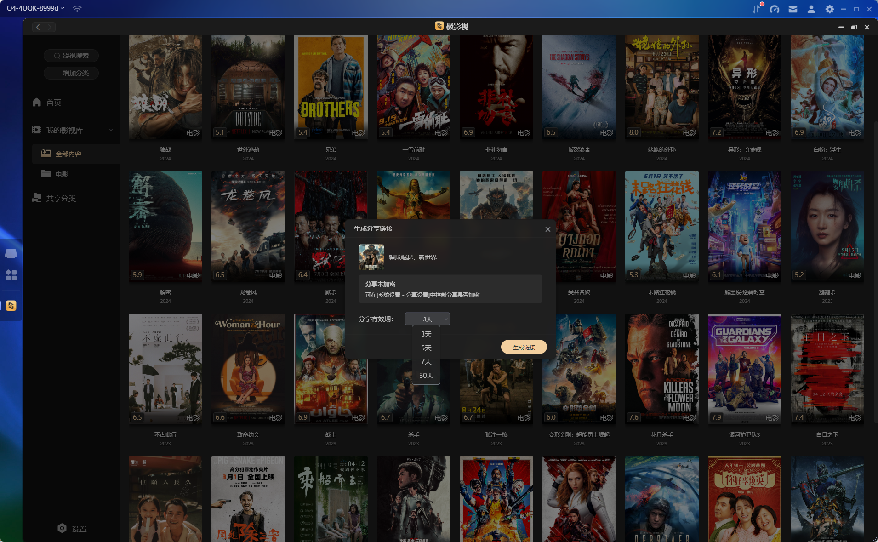
Task: Open 我的影视库 library icon
Action: pyautogui.click(x=37, y=130)
